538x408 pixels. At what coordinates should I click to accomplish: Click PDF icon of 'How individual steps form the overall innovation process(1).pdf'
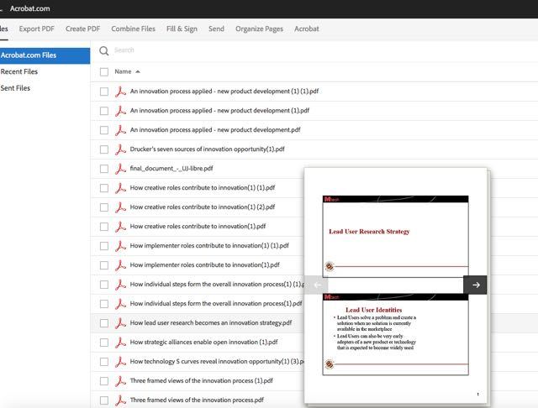(x=120, y=304)
